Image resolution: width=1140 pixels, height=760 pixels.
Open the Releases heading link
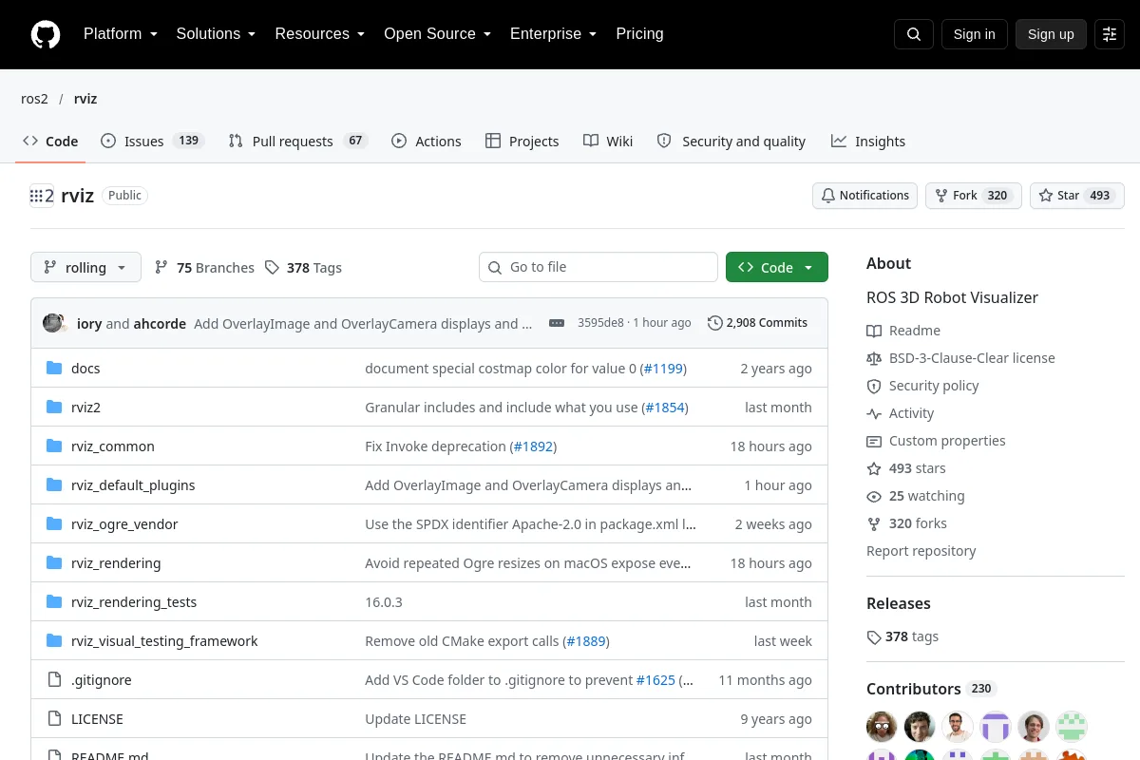coord(899,603)
